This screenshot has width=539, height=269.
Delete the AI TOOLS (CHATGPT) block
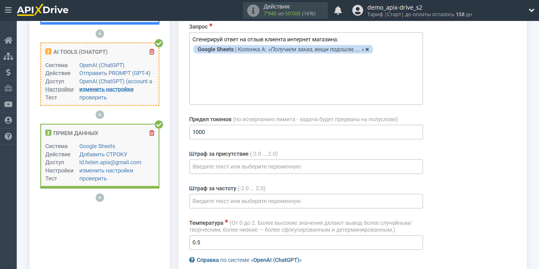pyautogui.click(x=152, y=52)
